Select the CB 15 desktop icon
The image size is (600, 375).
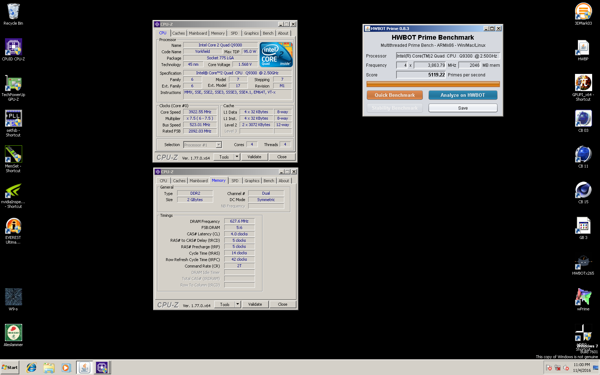click(583, 193)
